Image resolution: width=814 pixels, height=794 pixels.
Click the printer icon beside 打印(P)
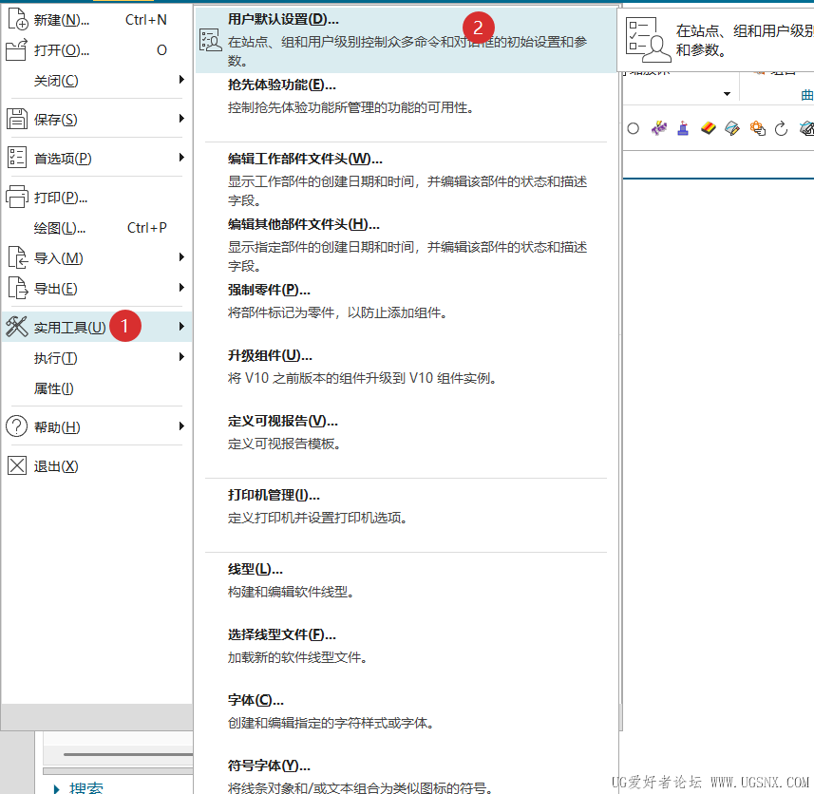pos(16,198)
